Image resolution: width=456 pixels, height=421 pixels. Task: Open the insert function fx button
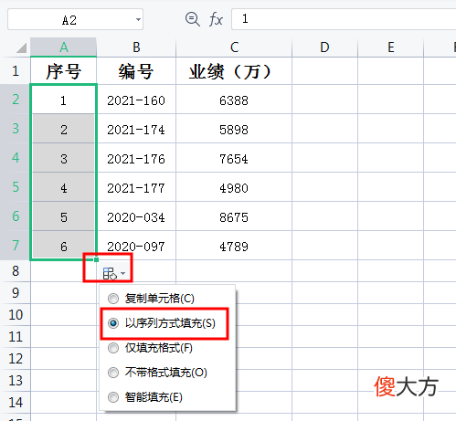[216, 19]
